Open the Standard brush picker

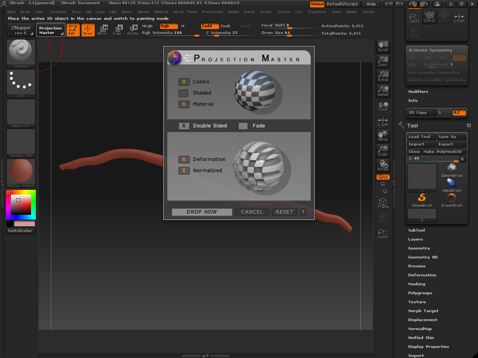tap(21, 54)
